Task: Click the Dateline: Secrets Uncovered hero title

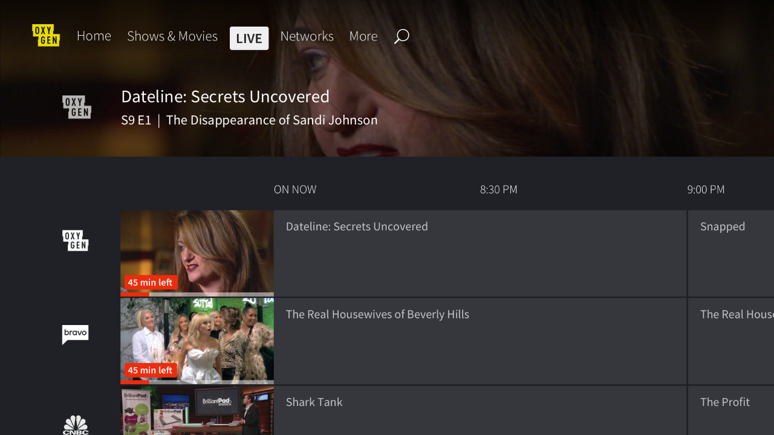Action: (226, 97)
